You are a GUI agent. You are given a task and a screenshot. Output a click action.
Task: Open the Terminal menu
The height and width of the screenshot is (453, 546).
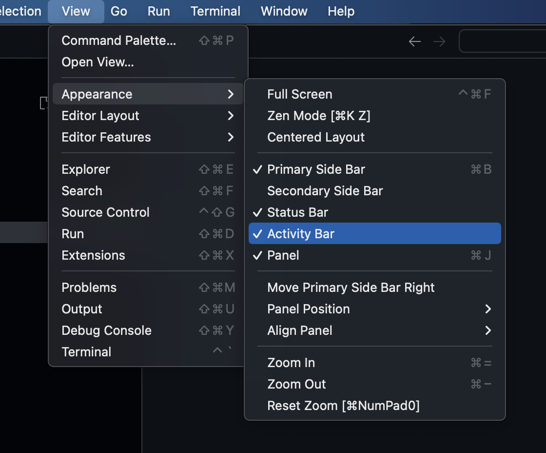(215, 11)
